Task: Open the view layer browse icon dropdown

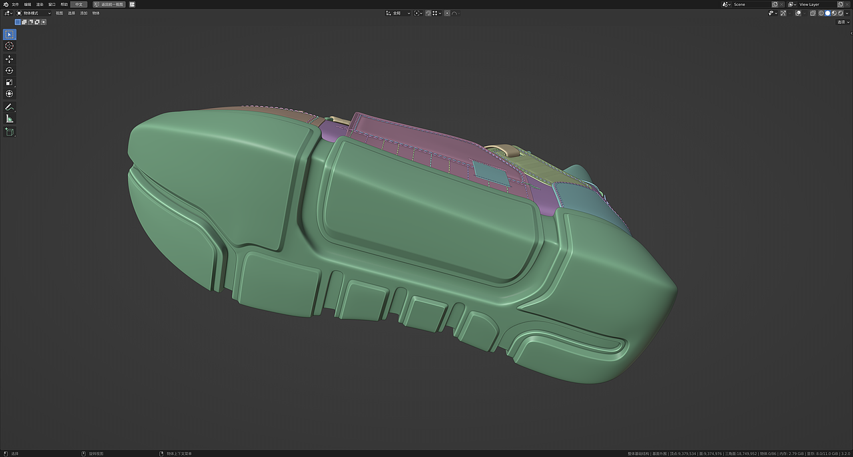Action: 792,4
